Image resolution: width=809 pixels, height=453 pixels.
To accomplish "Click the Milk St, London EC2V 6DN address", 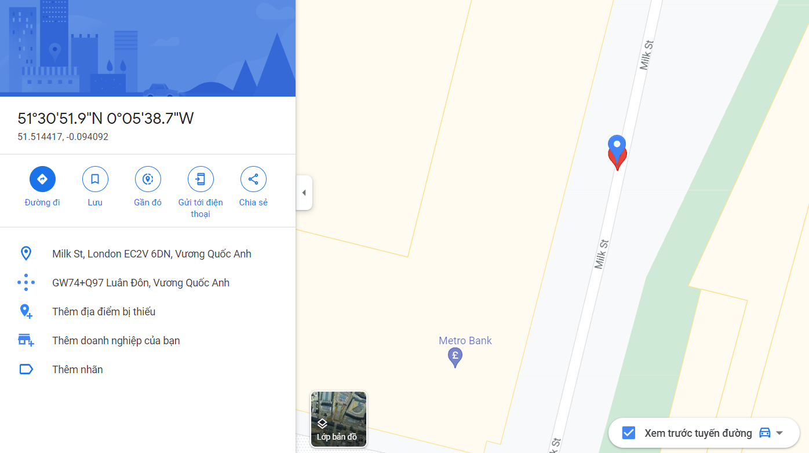I will [152, 254].
